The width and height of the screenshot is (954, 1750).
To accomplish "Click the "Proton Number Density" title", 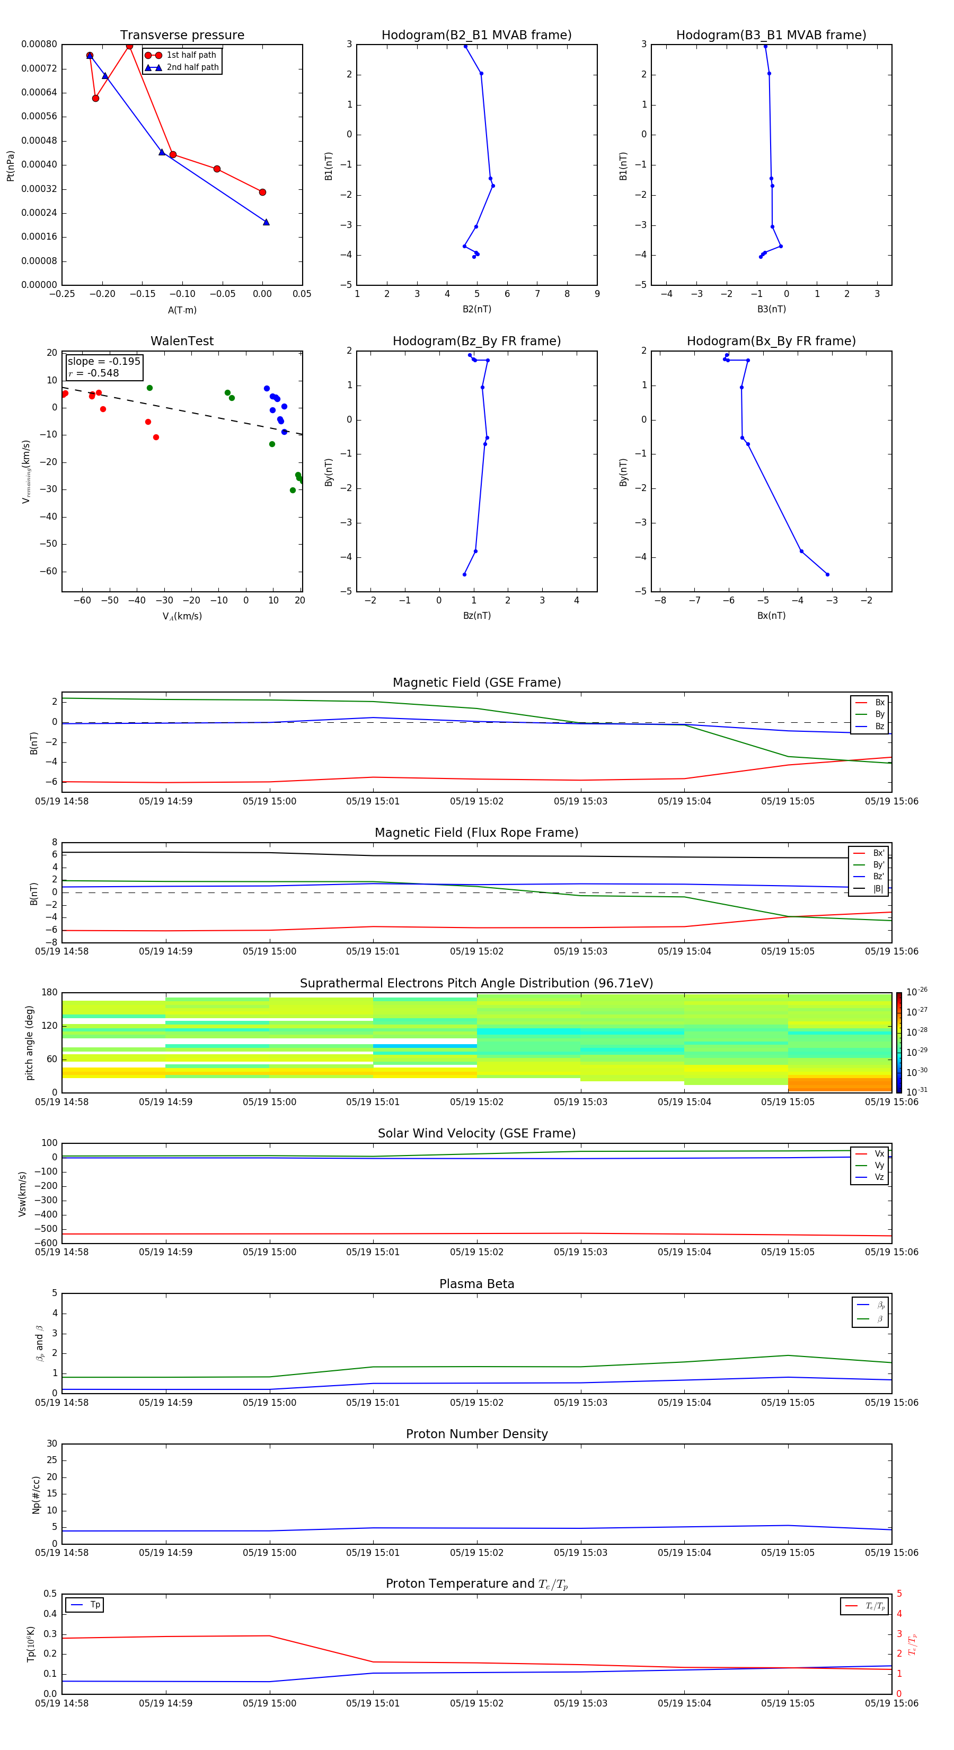I will 476,1434.
